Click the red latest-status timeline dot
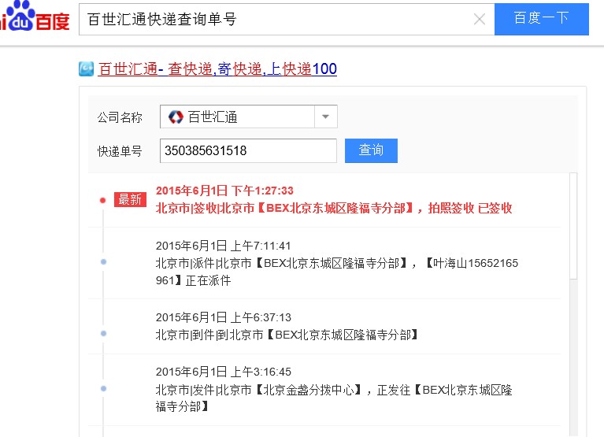The image size is (604, 437). [102, 200]
